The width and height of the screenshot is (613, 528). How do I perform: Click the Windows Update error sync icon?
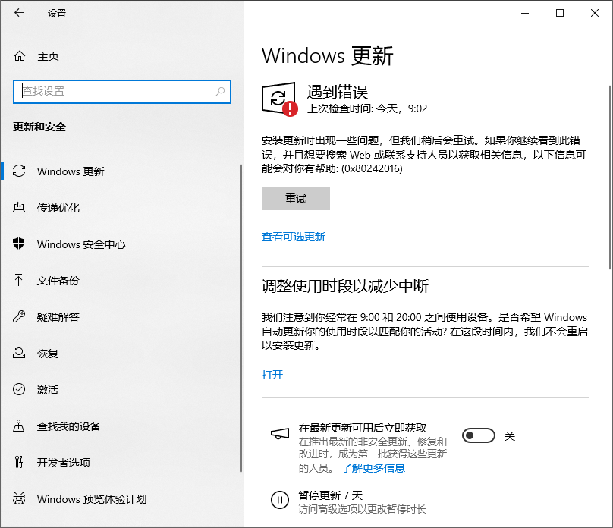click(280, 96)
